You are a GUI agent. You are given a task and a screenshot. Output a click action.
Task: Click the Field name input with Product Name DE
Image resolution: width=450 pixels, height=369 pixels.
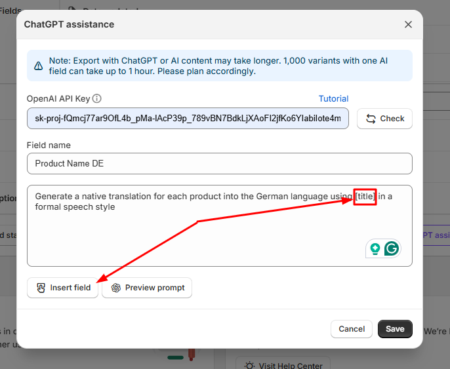point(220,163)
